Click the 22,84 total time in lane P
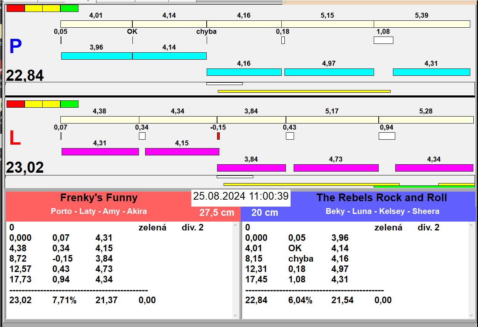 25,76
